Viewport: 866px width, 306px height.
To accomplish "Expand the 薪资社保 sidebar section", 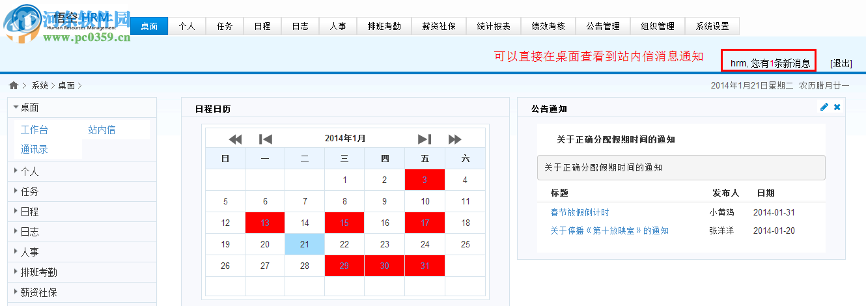I will [x=81, y=292].
